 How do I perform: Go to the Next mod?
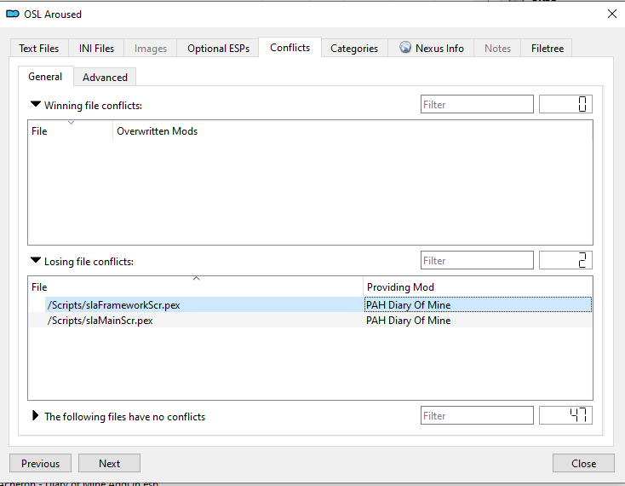tap(109, 463)
